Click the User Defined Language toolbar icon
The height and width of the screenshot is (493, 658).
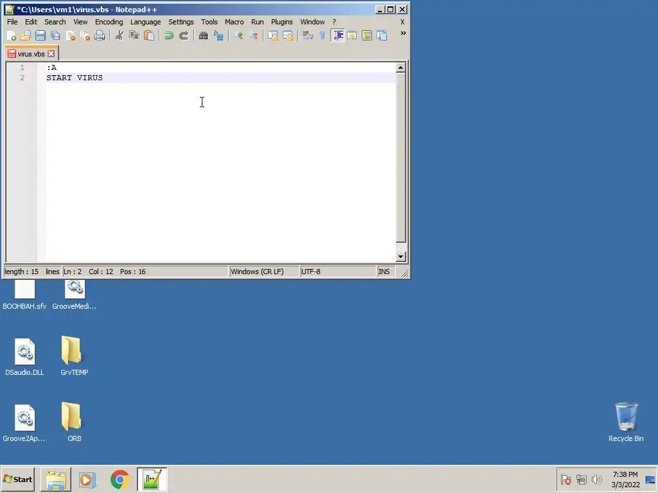[x=352, y=36]
